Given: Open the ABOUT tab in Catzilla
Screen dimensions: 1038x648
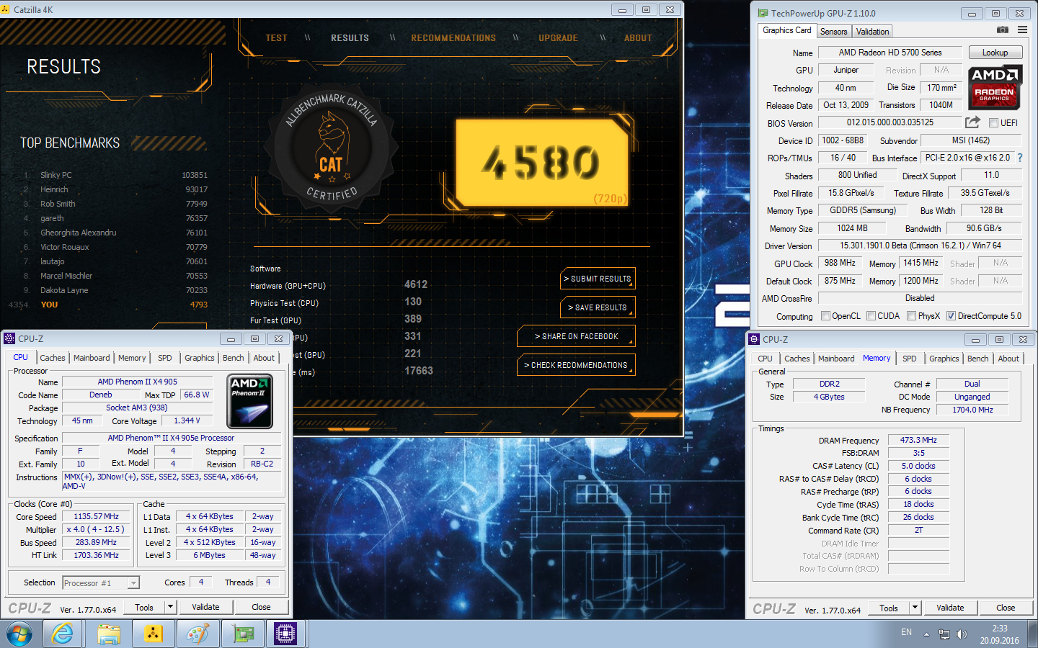Looking at the screenshot, I should coord(638,38).
